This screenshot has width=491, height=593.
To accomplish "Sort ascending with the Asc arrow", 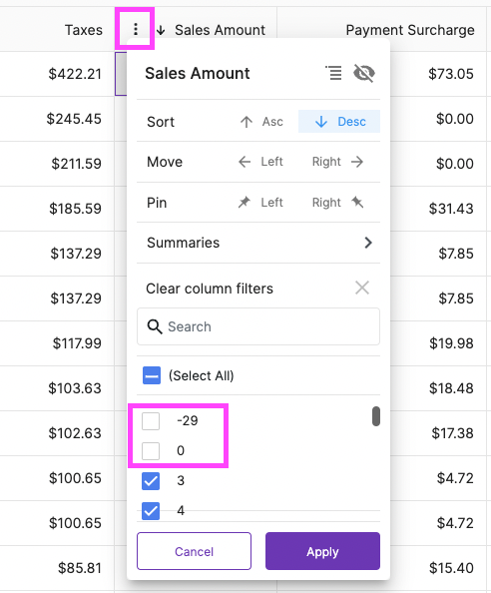I will 261,122.
